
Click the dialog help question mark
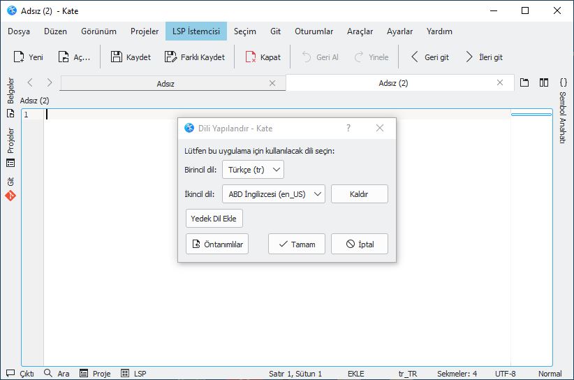[x=348, y=128]
